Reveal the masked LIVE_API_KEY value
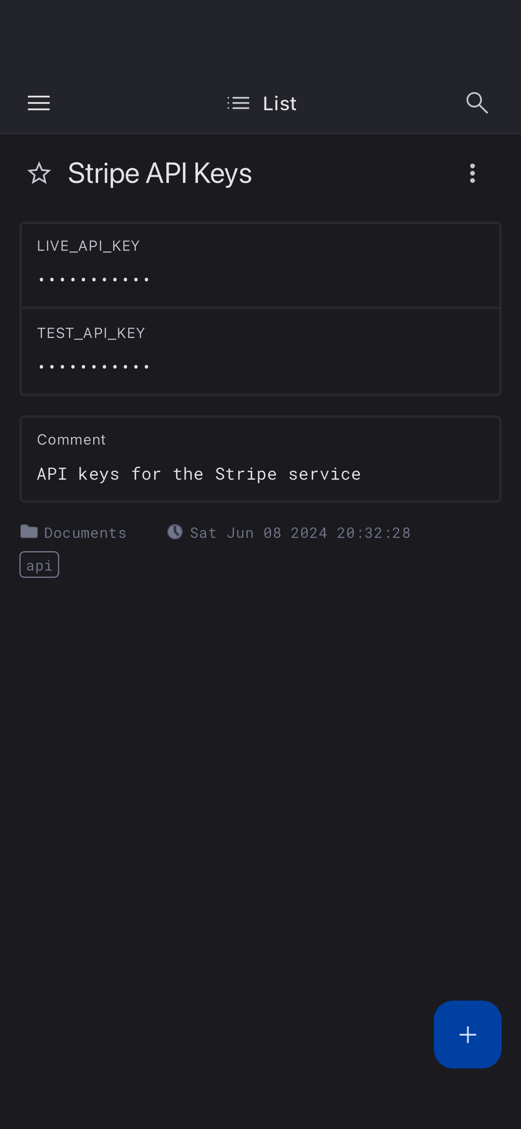This screenshot has width=521, height=1129. (94, 279)
